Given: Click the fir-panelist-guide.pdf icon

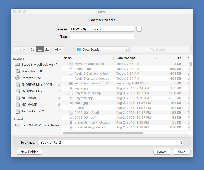Looking at the screenshot, I should (71, 127).
